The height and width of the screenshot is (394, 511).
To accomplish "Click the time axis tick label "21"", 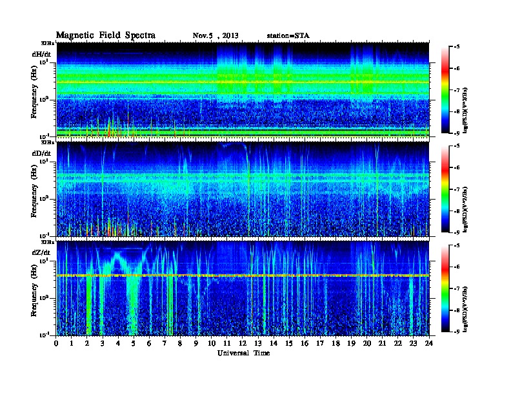I will tap(382, 343).
